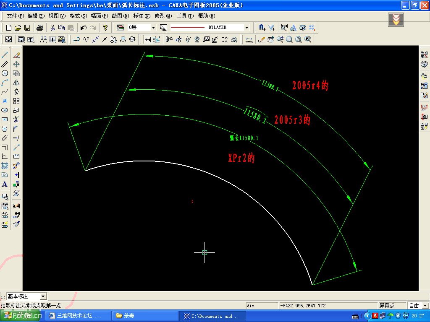Viewport: 430px width, 322px height.
Task: Switch to CAXA taskbar window button
Action: pos(212,316)
